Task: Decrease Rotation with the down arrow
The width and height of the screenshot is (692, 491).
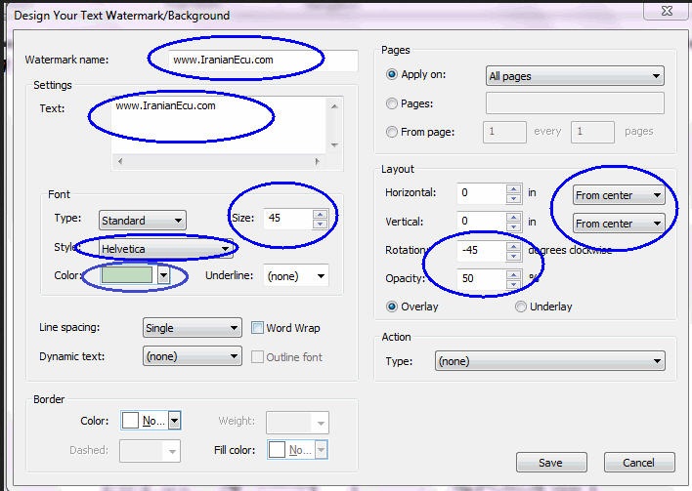Action: [513, 256]
